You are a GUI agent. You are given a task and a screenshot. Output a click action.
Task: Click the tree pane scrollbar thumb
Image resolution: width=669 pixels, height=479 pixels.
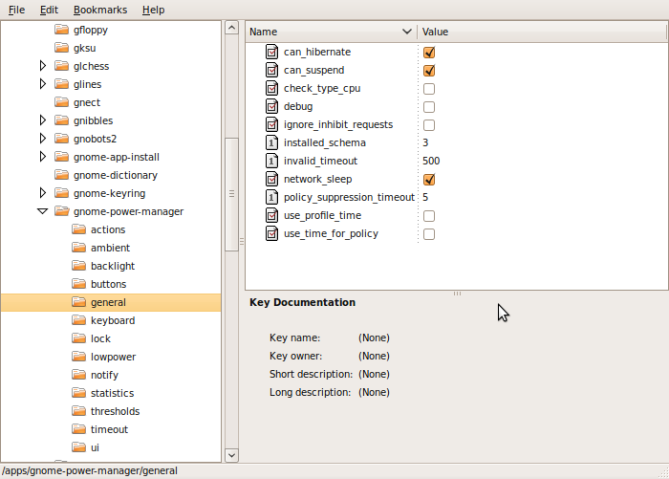coord(231,194)
